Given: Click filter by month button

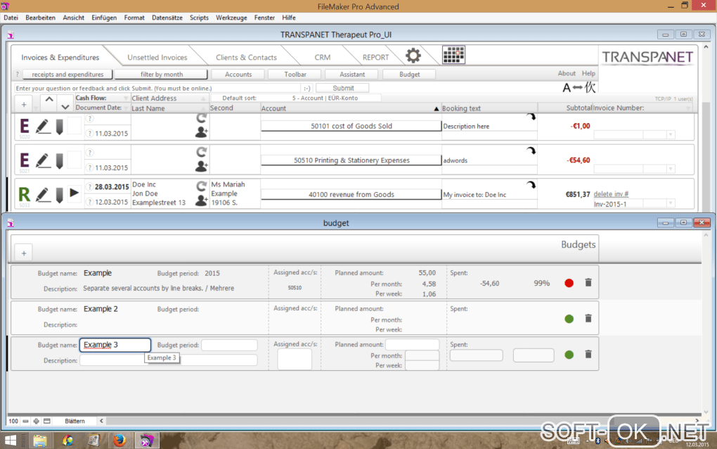Looking at the screenshot, I should pos(162,74).
